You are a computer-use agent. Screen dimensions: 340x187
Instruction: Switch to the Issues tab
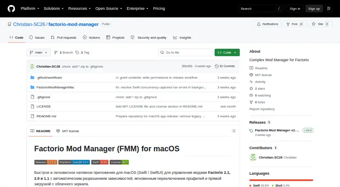pyautogui.click(x=37, y=37)
